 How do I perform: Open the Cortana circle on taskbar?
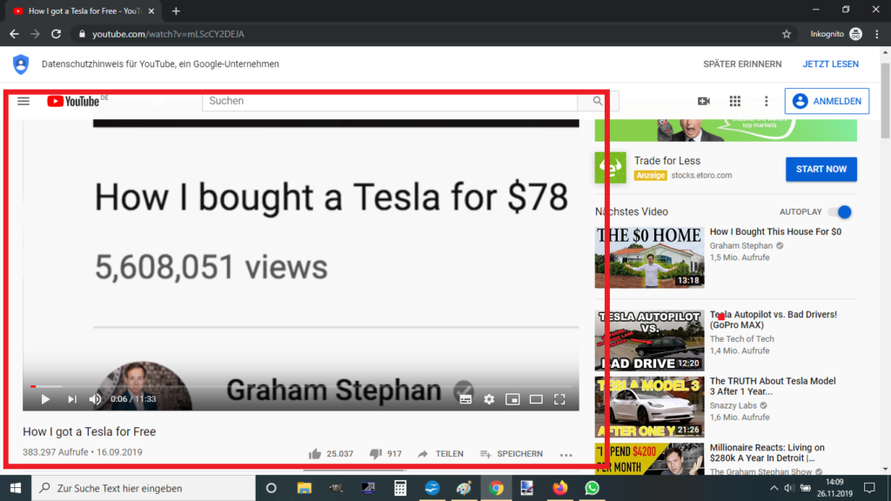pyautogui.click(x=271, y=488)
